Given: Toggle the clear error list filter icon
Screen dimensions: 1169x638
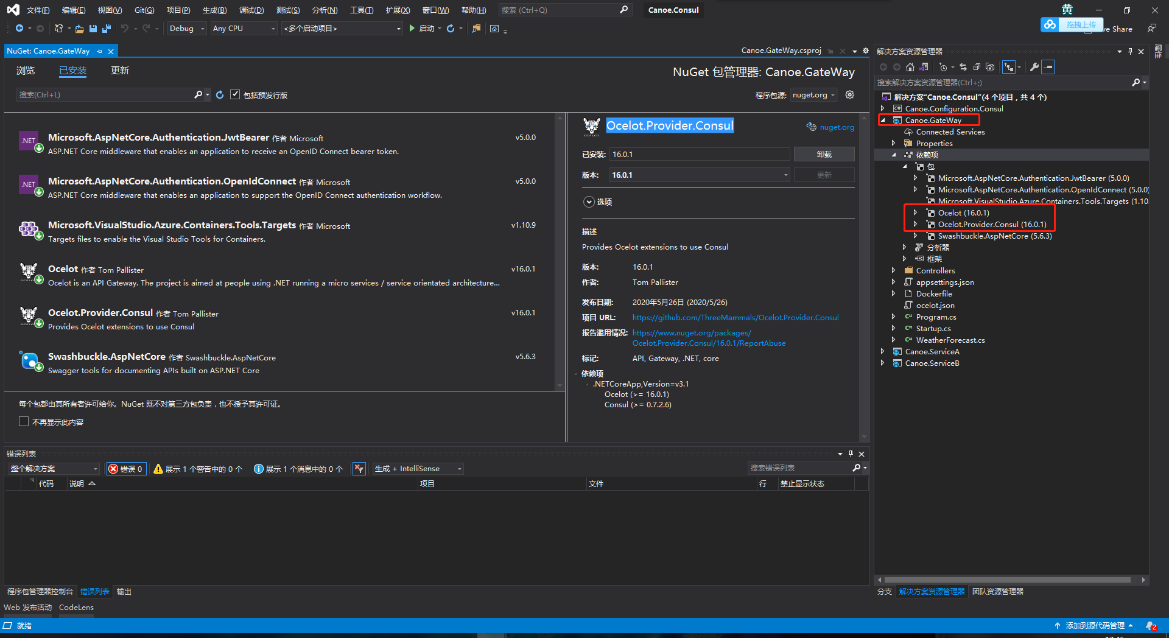Looking at the screenshot, I should [359, 469].
